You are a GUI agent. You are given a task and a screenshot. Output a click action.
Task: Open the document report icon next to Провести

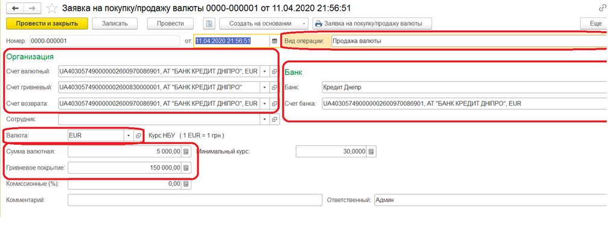point(210,24)
